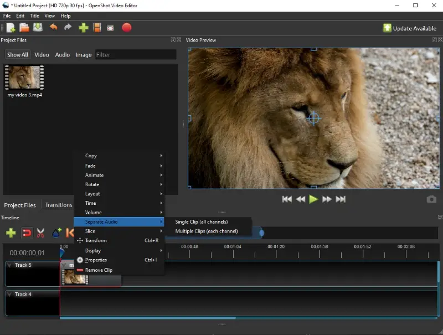Close the Project Files panel

pos(179,40)
